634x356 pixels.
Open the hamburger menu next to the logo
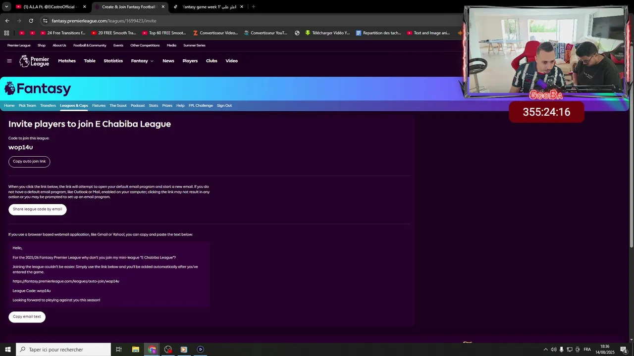9,61
